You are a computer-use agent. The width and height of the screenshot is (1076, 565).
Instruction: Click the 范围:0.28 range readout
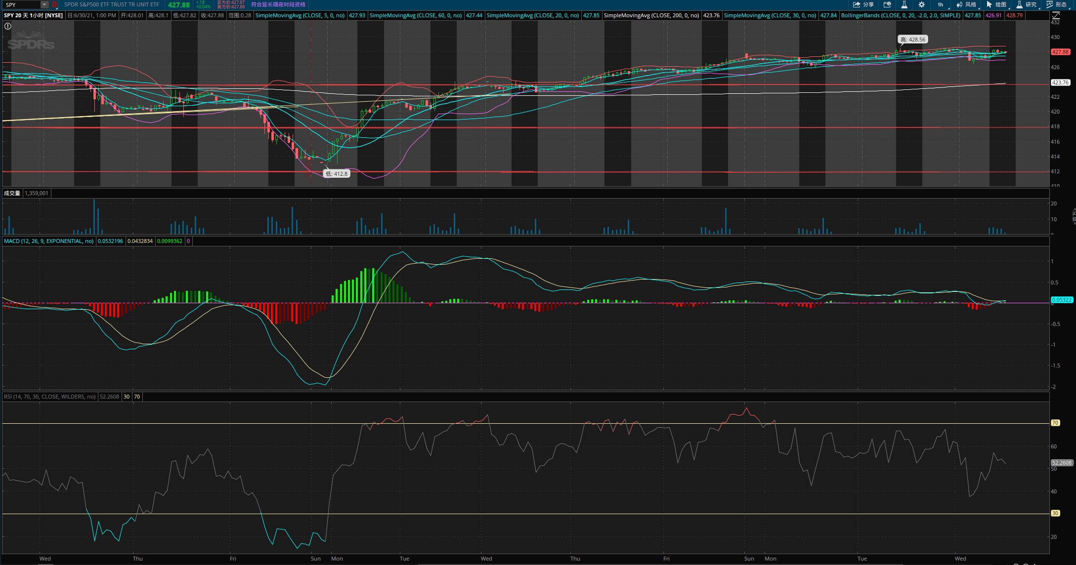[240, 15]
